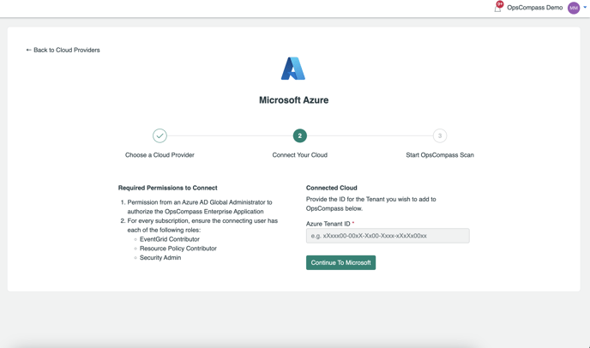Expand the account dropdown arrow
This screenshot has height=348, width=590.
click(585, 7)
